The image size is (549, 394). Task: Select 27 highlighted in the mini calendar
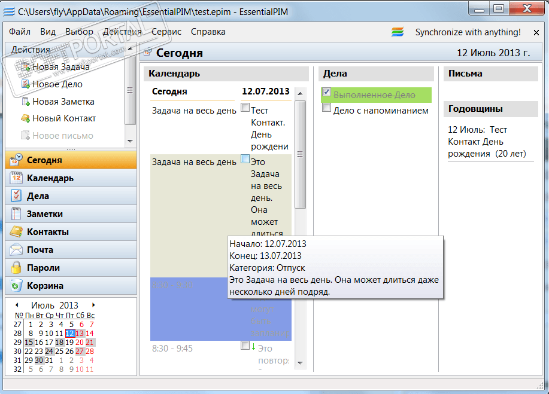click(80, 351)
